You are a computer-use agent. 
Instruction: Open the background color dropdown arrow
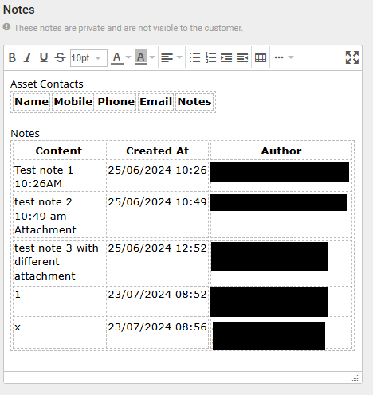tap(152, 57)
